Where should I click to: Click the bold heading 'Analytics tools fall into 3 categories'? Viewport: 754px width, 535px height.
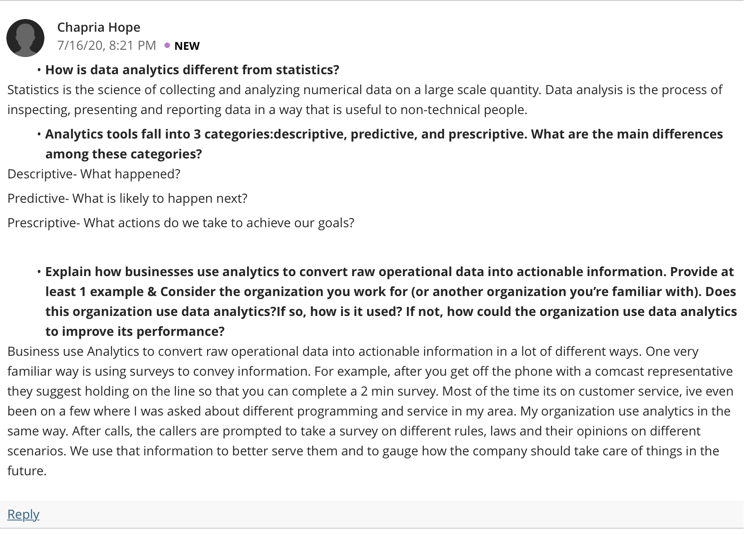384,134
